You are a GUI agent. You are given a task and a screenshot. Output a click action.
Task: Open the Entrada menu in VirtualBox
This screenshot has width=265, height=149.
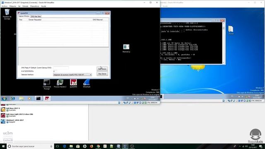click(x=25, y=6)
